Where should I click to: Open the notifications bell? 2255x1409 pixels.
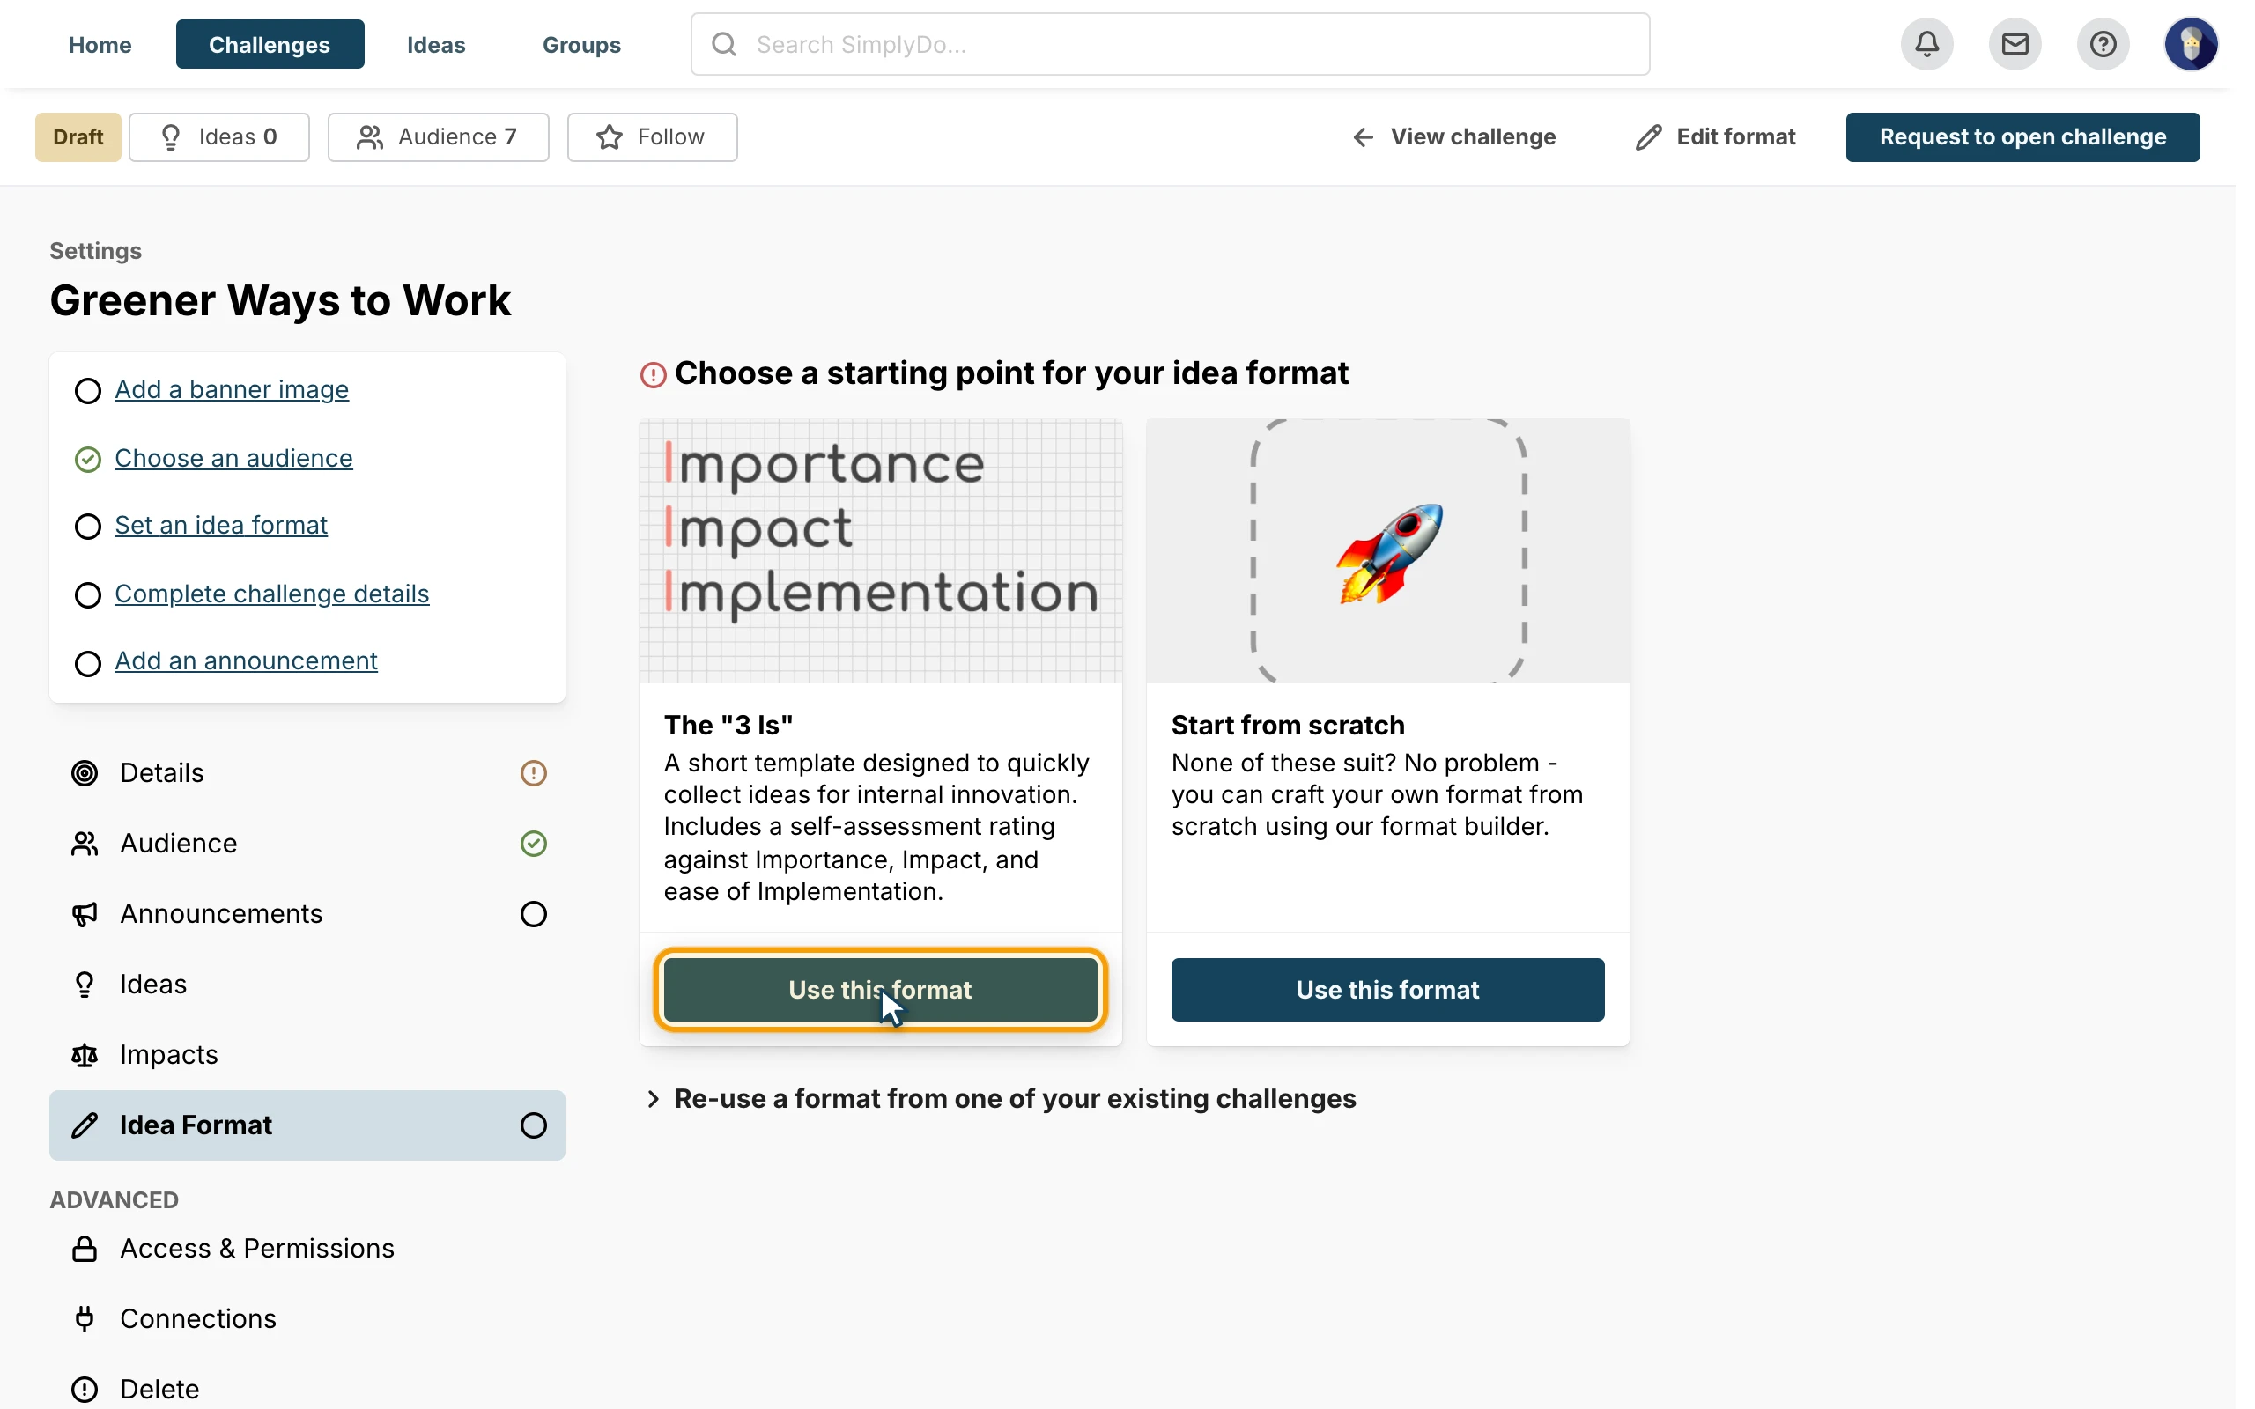tap(1926, 44)
